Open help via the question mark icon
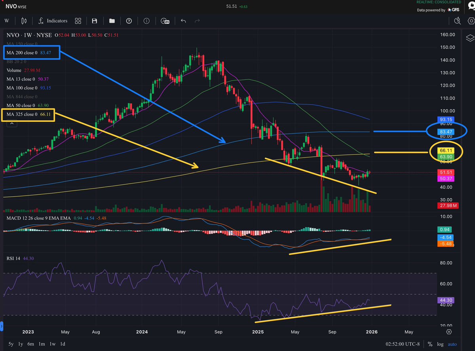This screenshot has height=351, width=475. click(129, 21)
